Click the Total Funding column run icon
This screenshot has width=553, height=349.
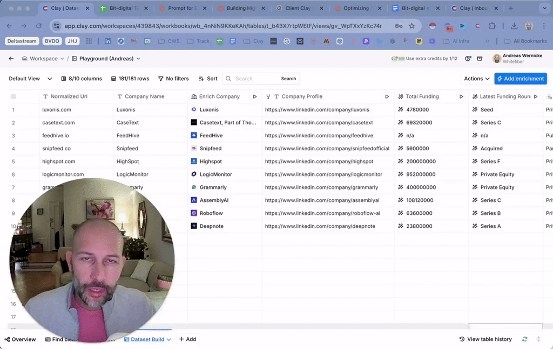(x=461, y=96)
